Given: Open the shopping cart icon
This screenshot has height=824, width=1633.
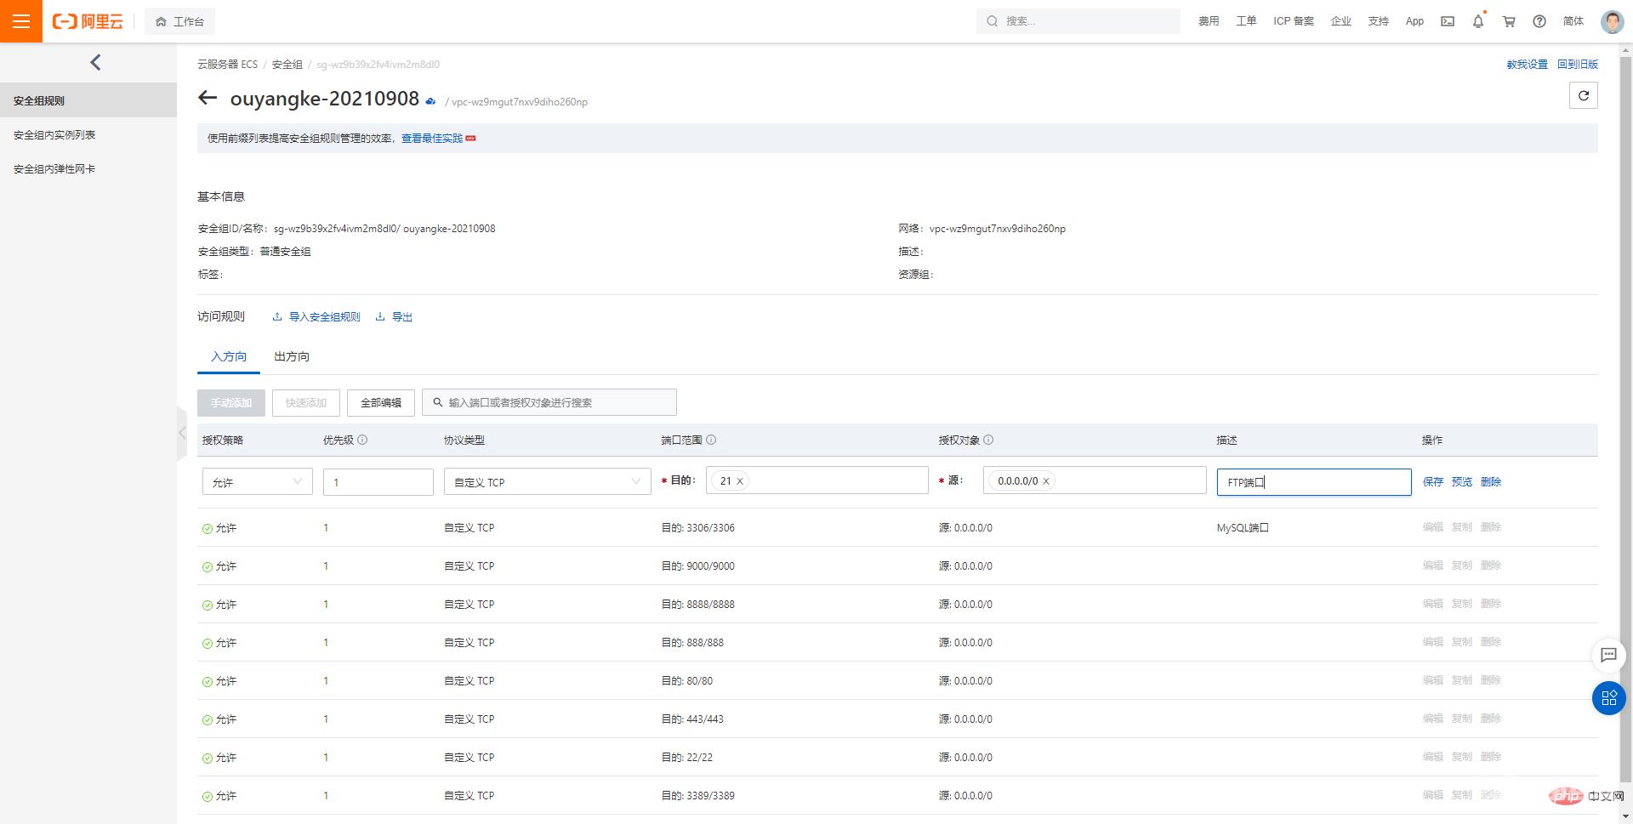Looking at the screenshot, I should [1509, 21].
